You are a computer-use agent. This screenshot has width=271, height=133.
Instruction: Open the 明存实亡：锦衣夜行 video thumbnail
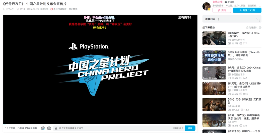(x=214, y=38)
